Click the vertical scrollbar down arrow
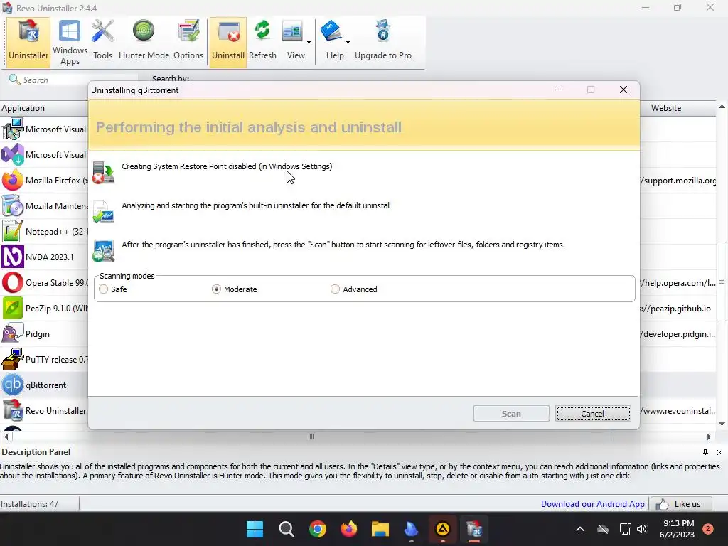The width and height of the screenshot is (728, 546). point(722,424)
